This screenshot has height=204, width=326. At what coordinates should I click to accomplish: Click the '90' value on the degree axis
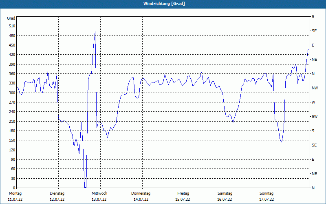[13, 160]
